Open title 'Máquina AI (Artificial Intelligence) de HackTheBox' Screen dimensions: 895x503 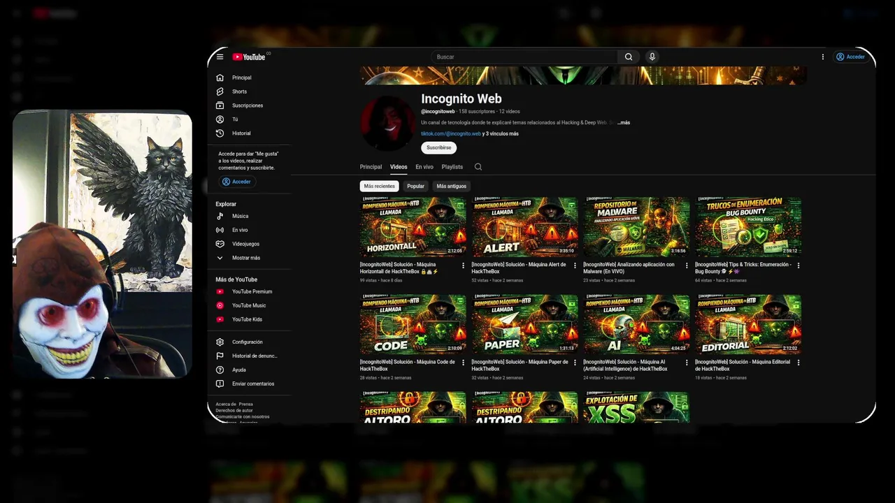tap(626, 365)
